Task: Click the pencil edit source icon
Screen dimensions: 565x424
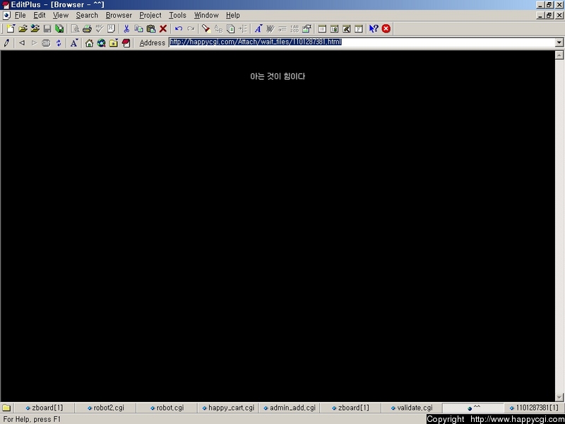Action: click(x=6, y=43)
